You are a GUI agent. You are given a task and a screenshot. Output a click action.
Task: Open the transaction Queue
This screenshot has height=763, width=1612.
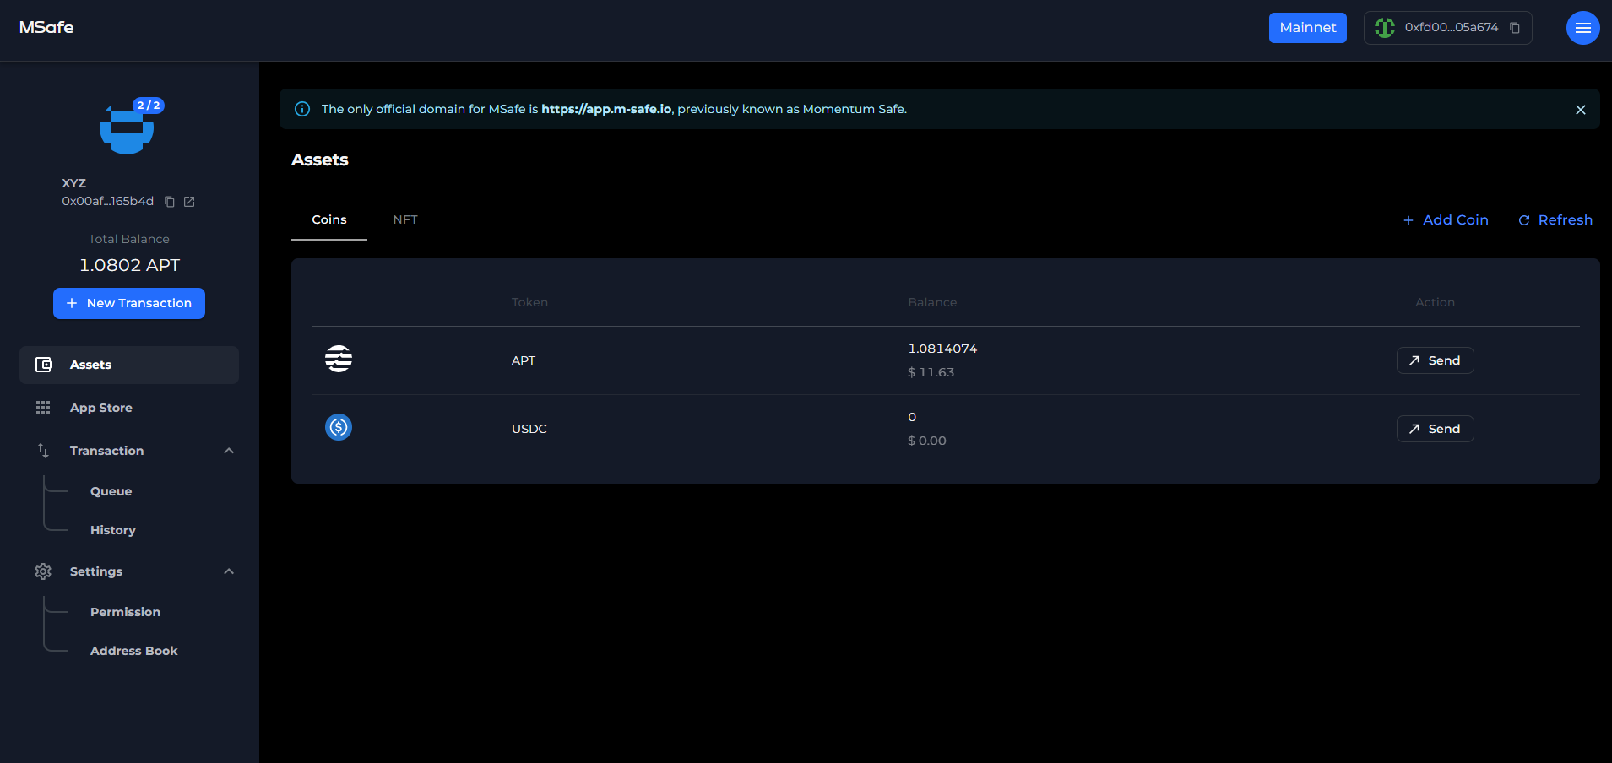coord(111,491)
